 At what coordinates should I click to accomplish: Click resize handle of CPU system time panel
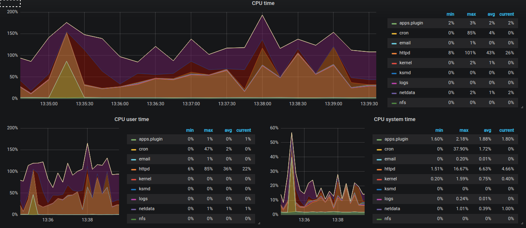(521, 223)
